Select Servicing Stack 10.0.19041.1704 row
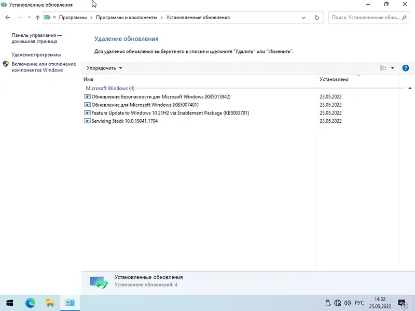 click(125, 121)
